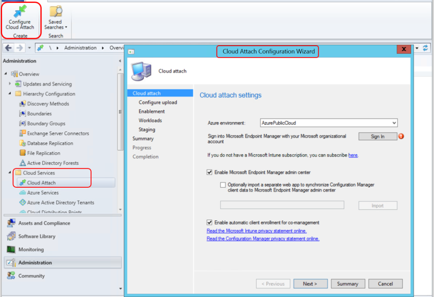Open the Monitoring workspace label
The height and width of the screenshot is (297, 434).
(x=31, y=250)
